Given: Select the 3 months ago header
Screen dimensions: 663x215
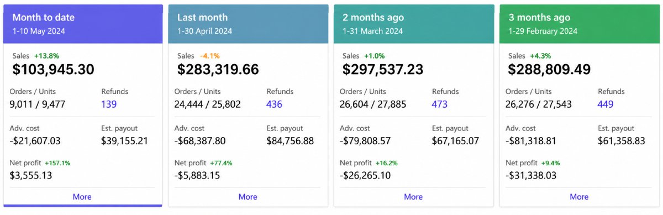Looking at the screenshot, I should (580, 24).
